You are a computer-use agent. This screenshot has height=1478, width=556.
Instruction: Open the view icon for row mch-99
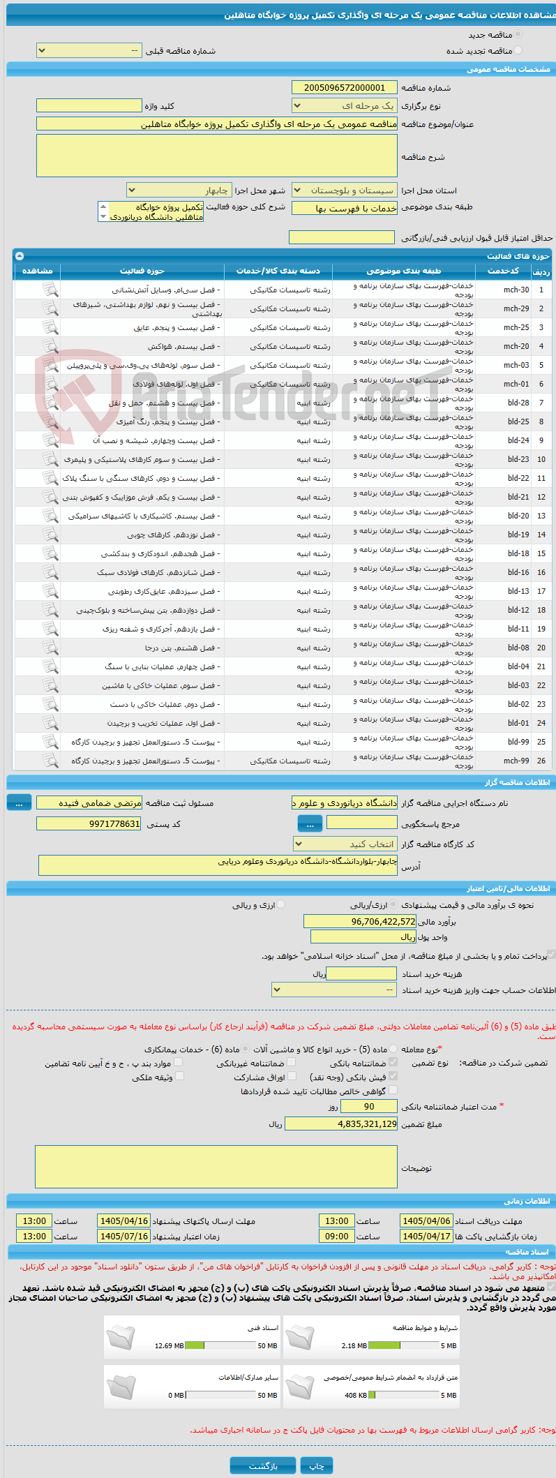tap(50, 761)
